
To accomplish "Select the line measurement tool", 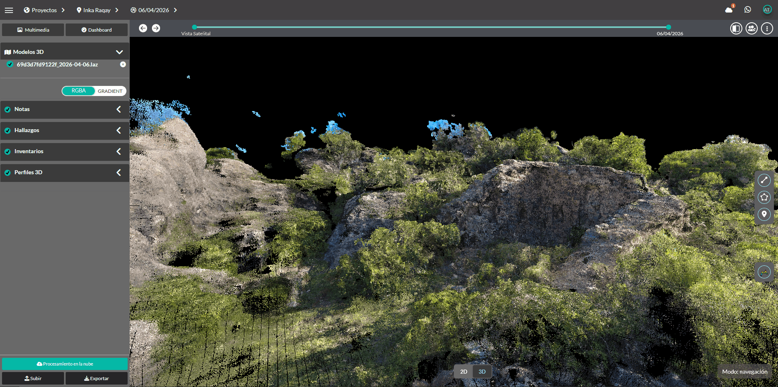I will [764, 180].
